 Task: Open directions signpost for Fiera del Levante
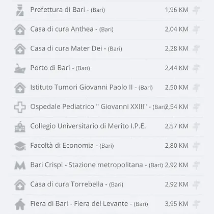click(196, 204)
